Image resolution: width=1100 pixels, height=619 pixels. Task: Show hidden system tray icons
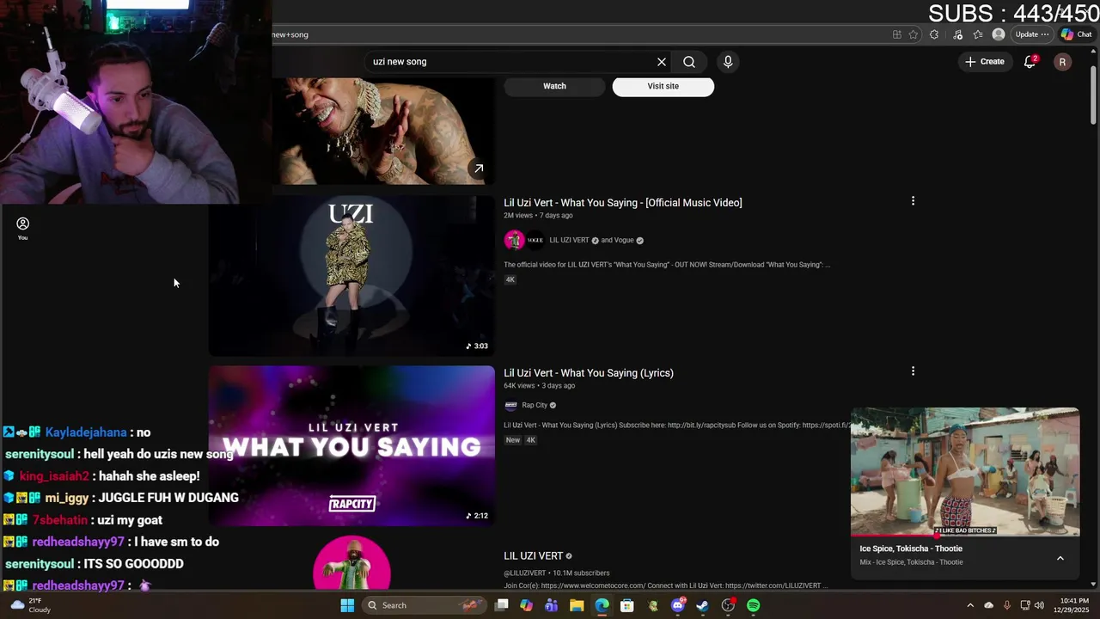click(970, 605)
